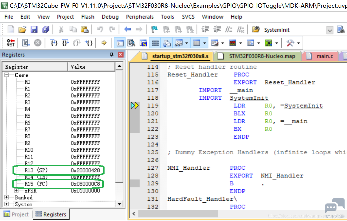This screenshot has width=347, height=221.
Task: Paste from clipboard icon
Action: click(84, 29)
